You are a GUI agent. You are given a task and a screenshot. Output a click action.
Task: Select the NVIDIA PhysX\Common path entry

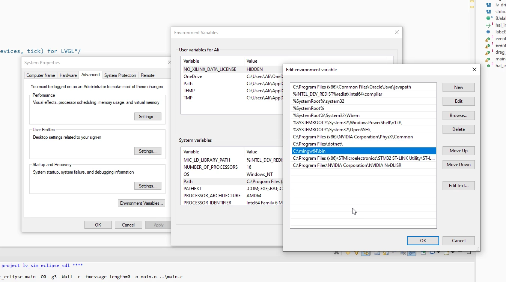[363, 137]
